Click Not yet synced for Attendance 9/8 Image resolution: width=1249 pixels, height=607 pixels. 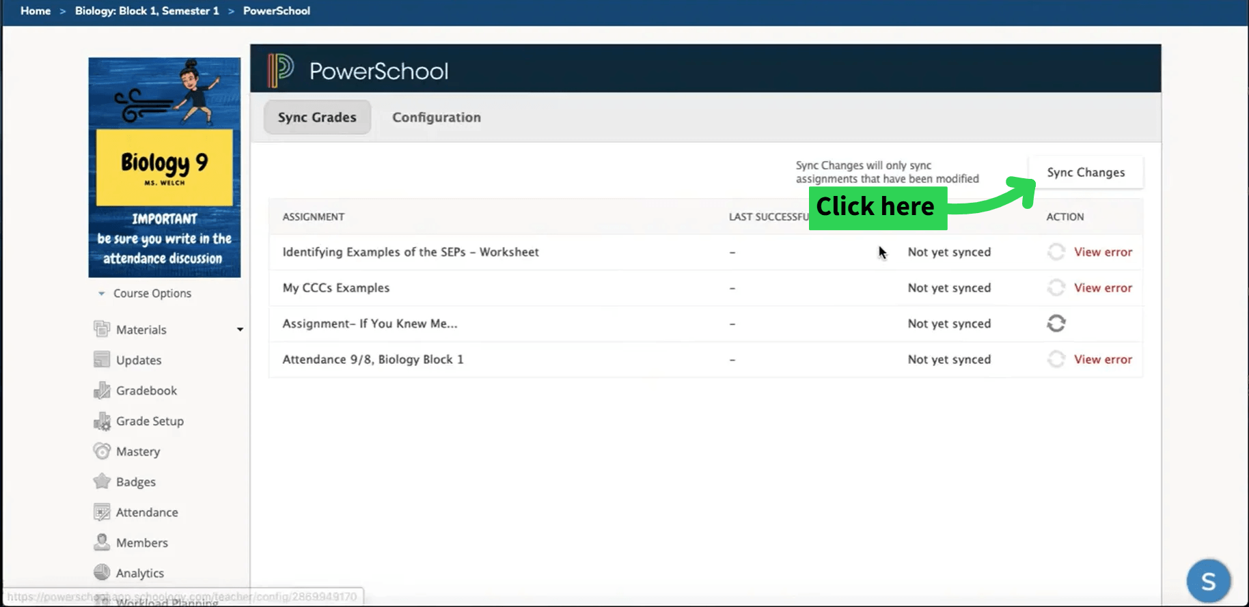[949, 360]
